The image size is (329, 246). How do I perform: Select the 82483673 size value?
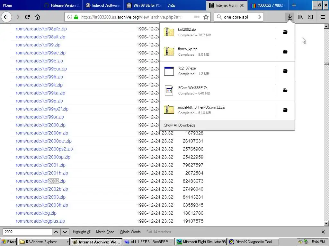(193, 181)
